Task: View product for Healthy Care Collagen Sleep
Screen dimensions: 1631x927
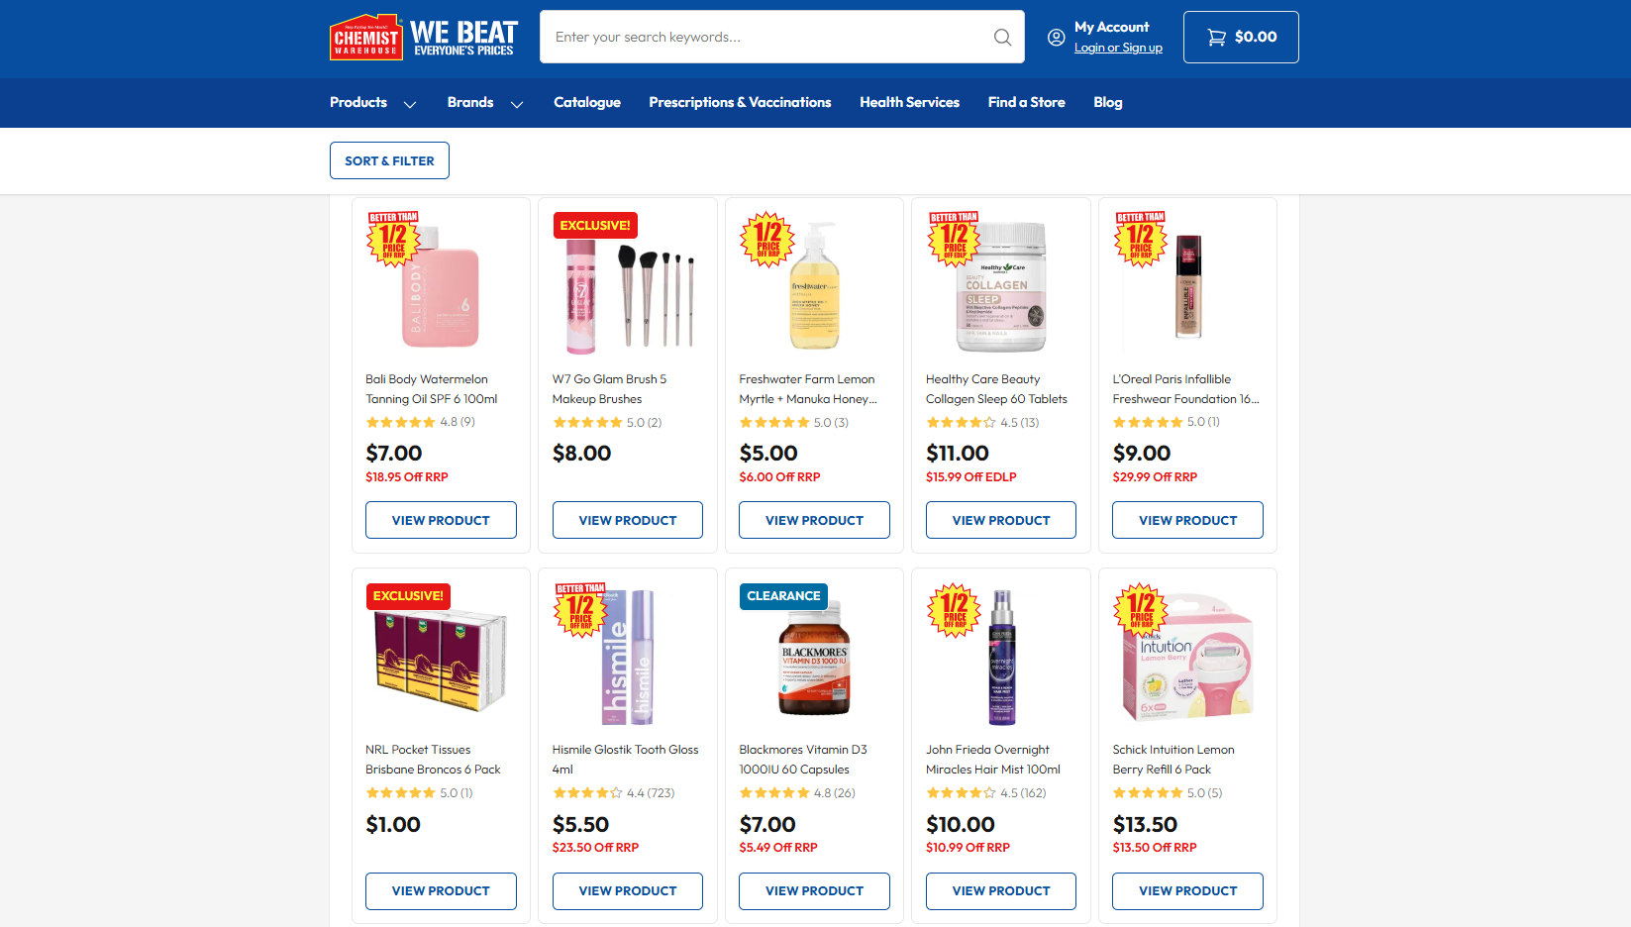Action: click(x=1001, y=520)
